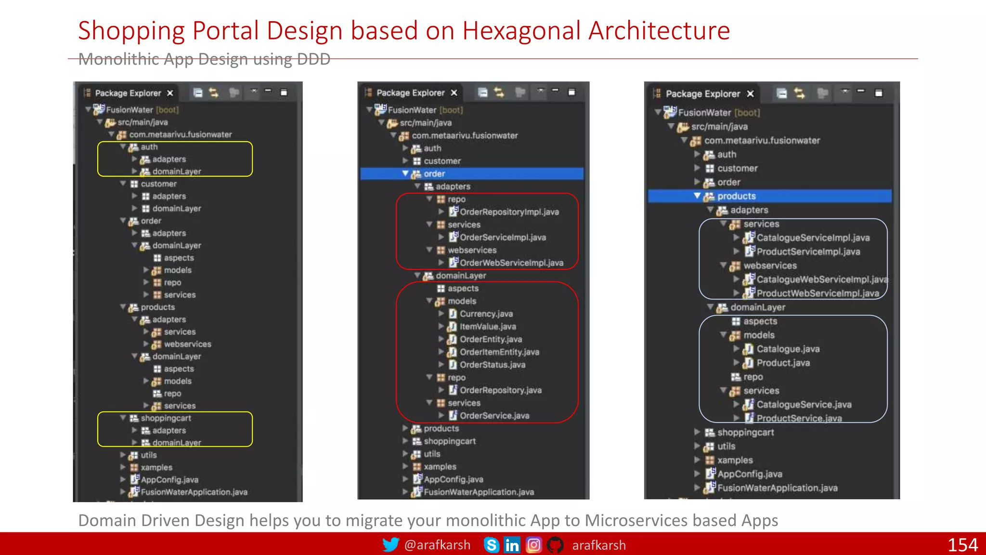
Task: Select FusionWaterApplication.java in left explorer
Action: pyautogui.click(x=194, y=492)
